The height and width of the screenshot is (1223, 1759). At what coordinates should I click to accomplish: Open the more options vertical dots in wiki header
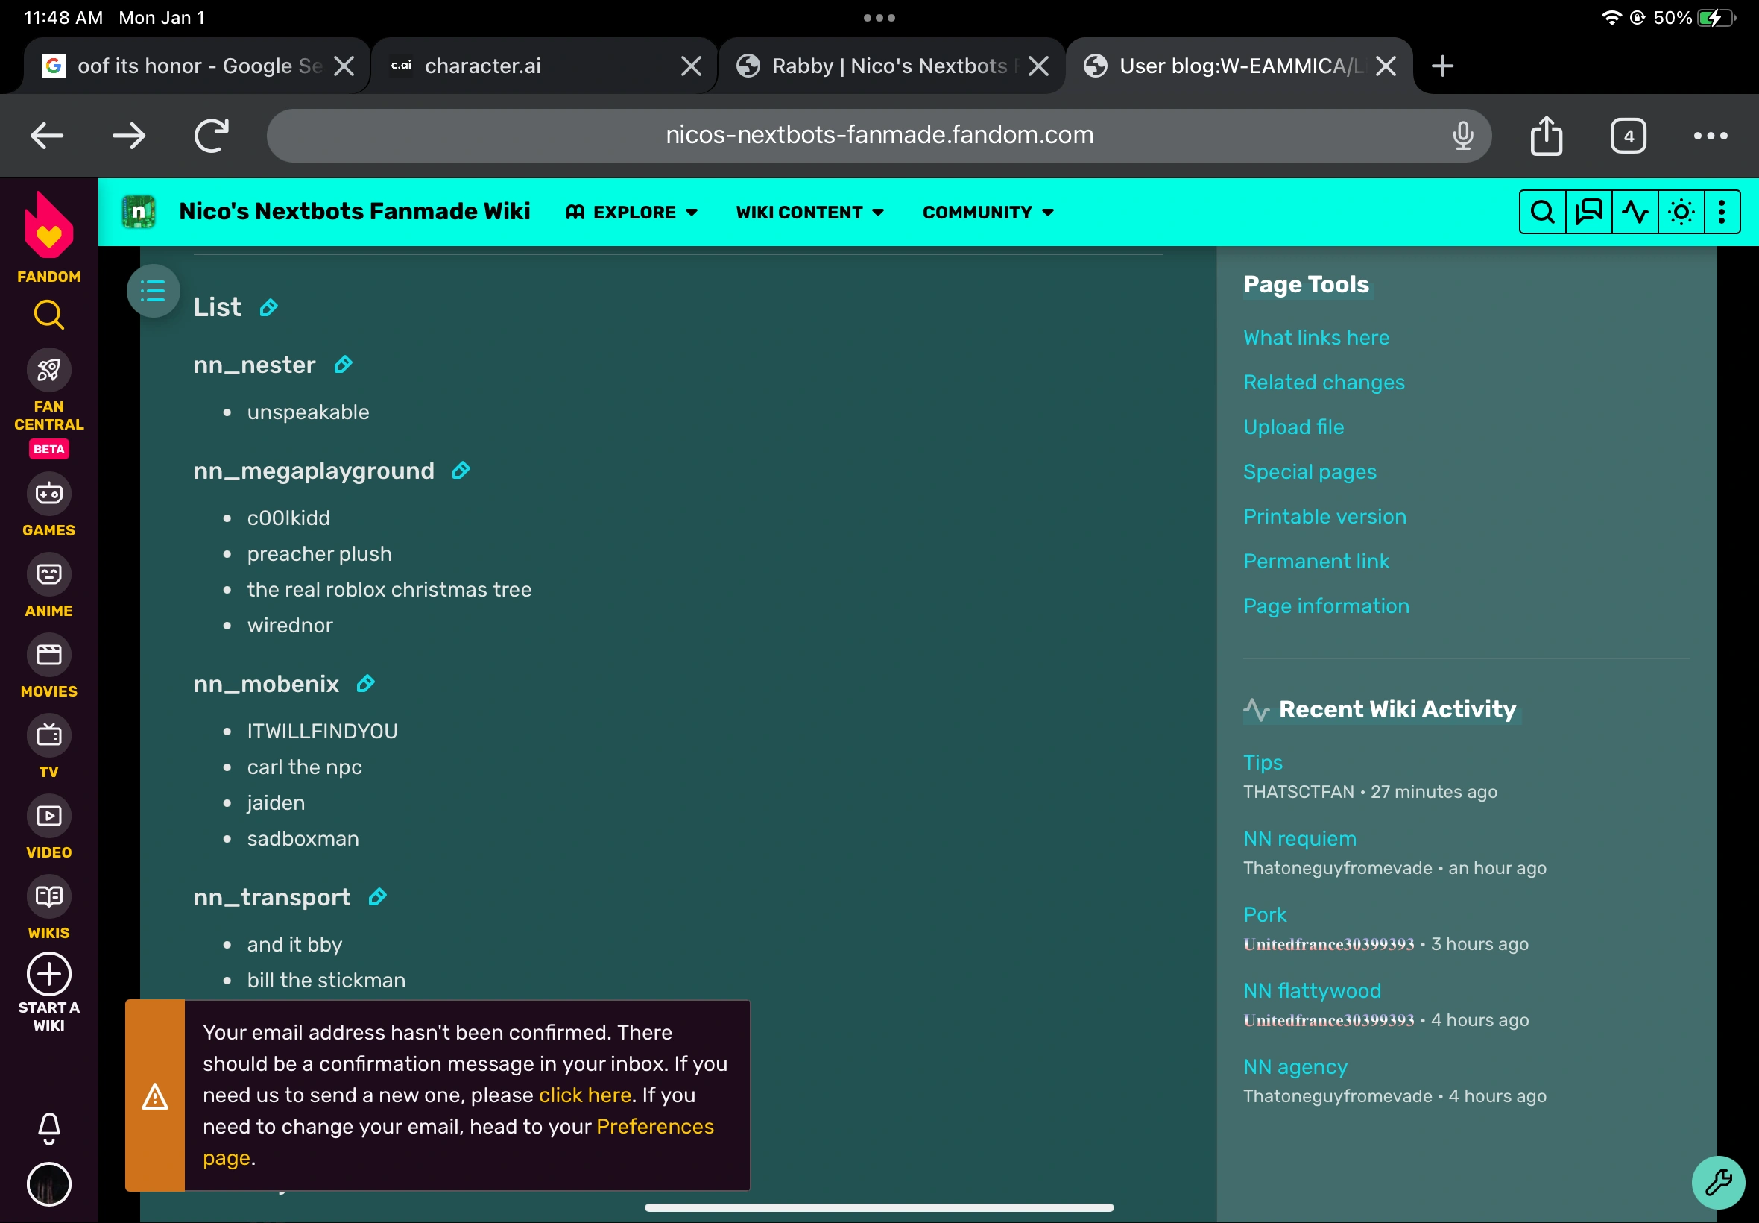(x=1722, y=213)
